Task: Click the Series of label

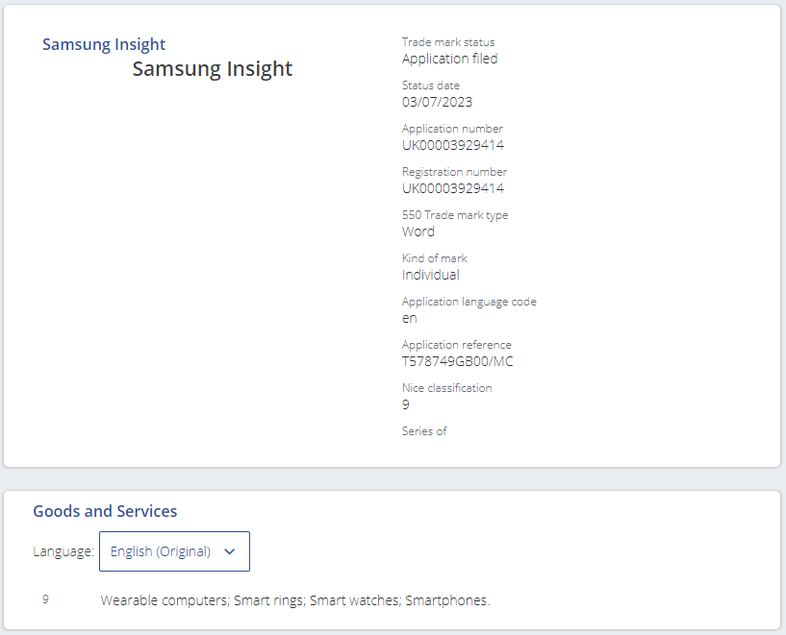Action: (x=424, y=431)
